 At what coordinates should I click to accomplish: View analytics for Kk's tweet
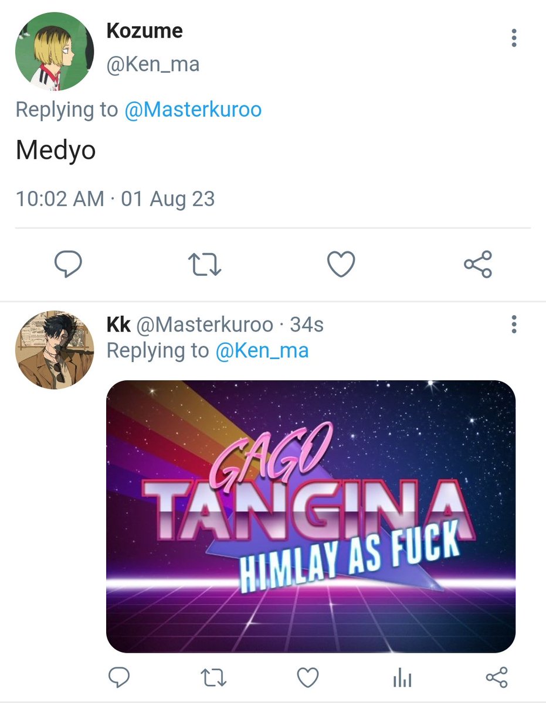(x=402, y=678)
